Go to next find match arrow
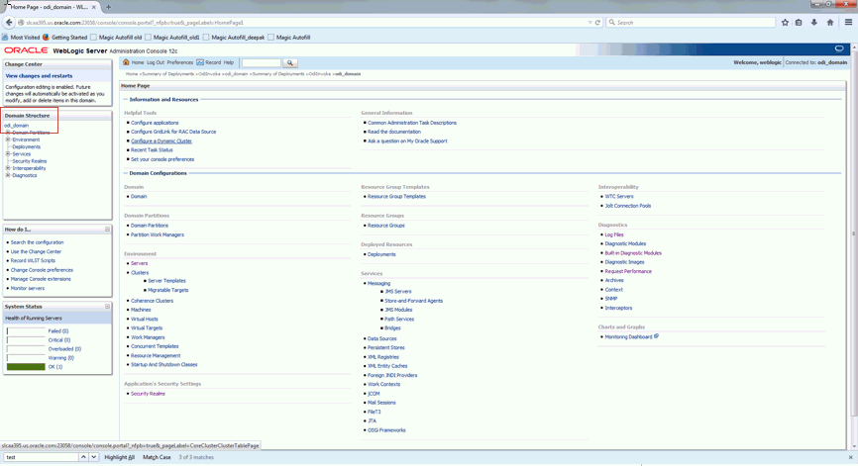Viewport: 858px width, 466px height. pyautogui.click(x=93, y=457)
